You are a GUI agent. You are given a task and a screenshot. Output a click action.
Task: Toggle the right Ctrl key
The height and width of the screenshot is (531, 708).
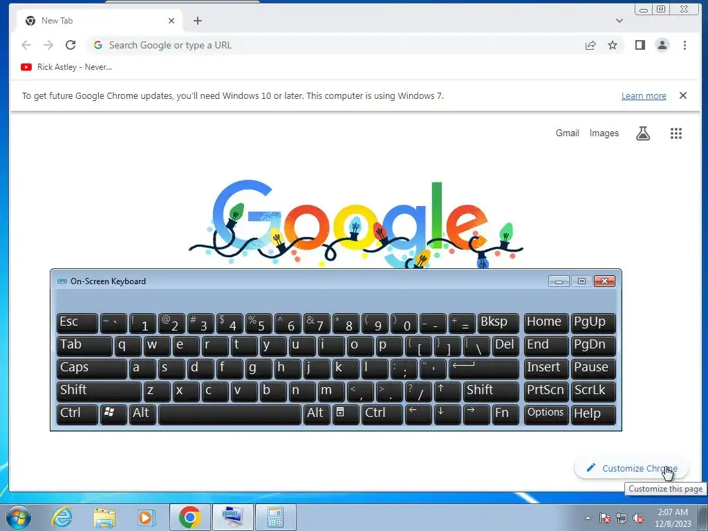[382, 414]
